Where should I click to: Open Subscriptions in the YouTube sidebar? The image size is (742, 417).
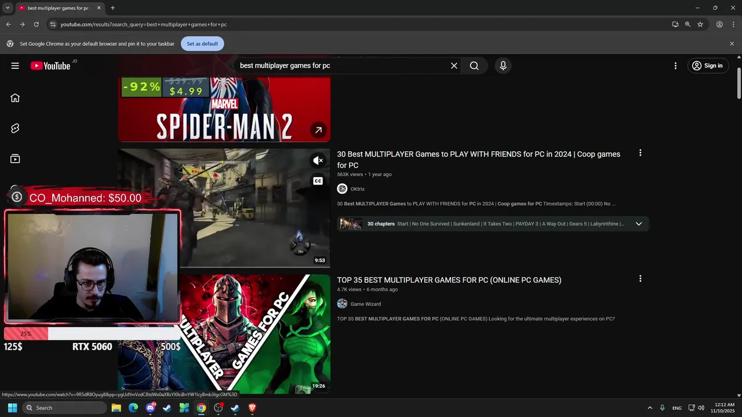tap(15, 159)
